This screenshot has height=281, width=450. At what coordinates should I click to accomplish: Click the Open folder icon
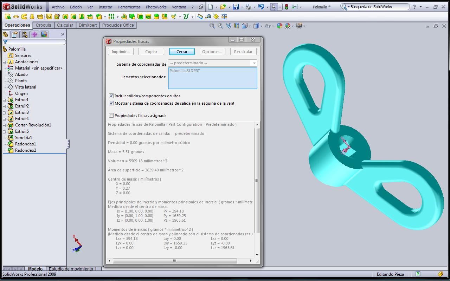223,7
